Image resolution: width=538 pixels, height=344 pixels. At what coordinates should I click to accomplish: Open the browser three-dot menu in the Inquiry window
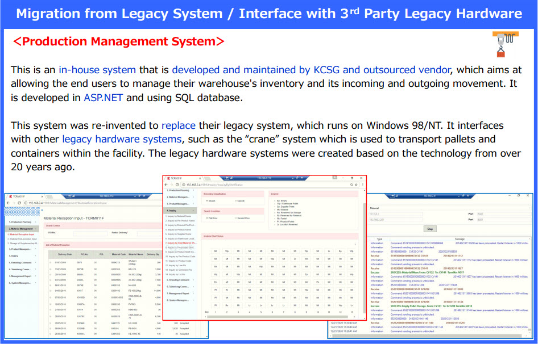point(362,184)
